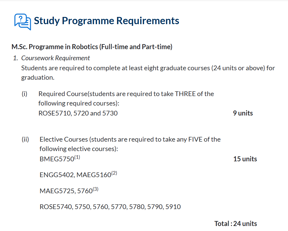
Task: Click the ENGG5402 course code
Action: 57,175
